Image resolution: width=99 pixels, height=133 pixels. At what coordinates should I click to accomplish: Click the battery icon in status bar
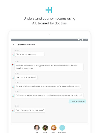pos(82,40)
